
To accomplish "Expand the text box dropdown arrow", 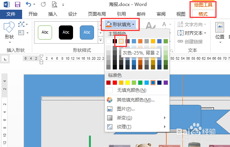I will pos(28,33).
